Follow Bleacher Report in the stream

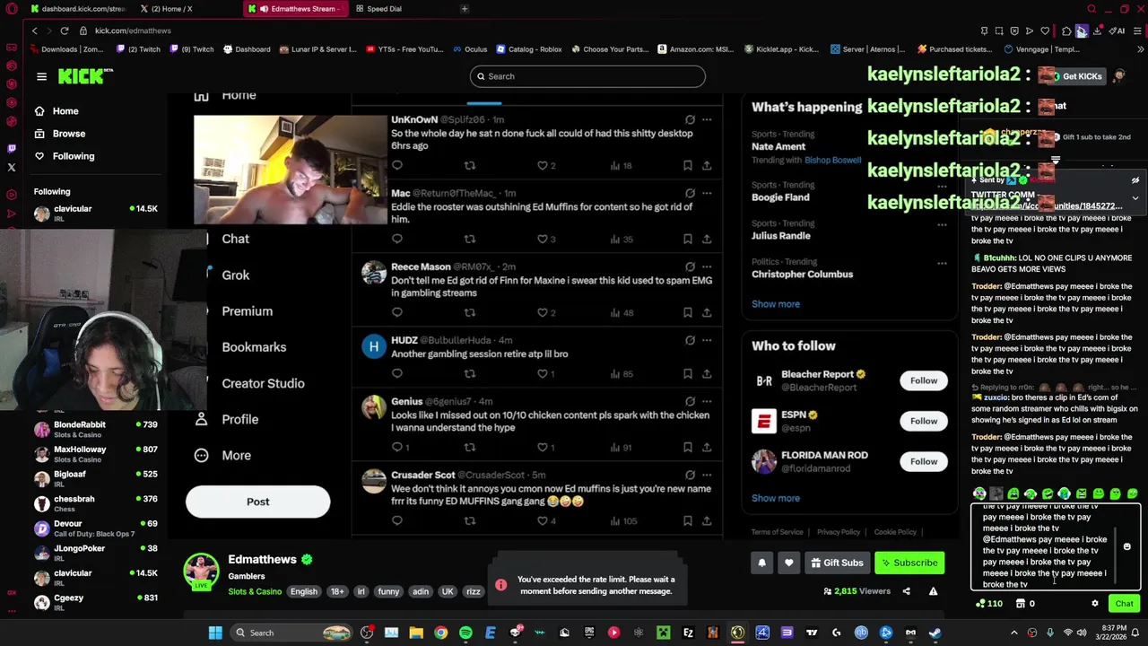pyautogui.click(x=923, y=380)
